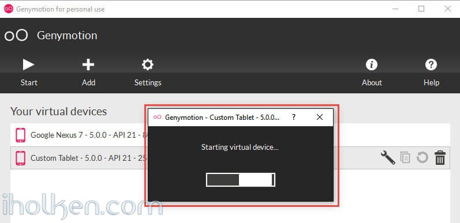The width and height of the screenshot is (460, 223).
Task: Click the Genymotion title bar app icon
Action: pyautogui.click(x=9, y=9)
